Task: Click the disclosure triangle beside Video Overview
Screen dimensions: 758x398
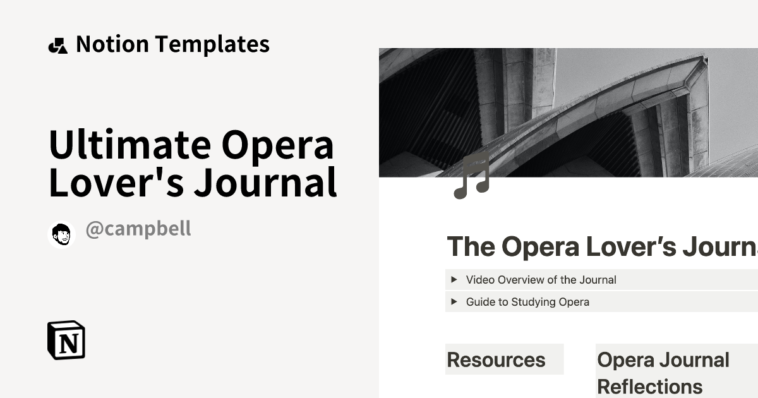Action: coord(455,279)
